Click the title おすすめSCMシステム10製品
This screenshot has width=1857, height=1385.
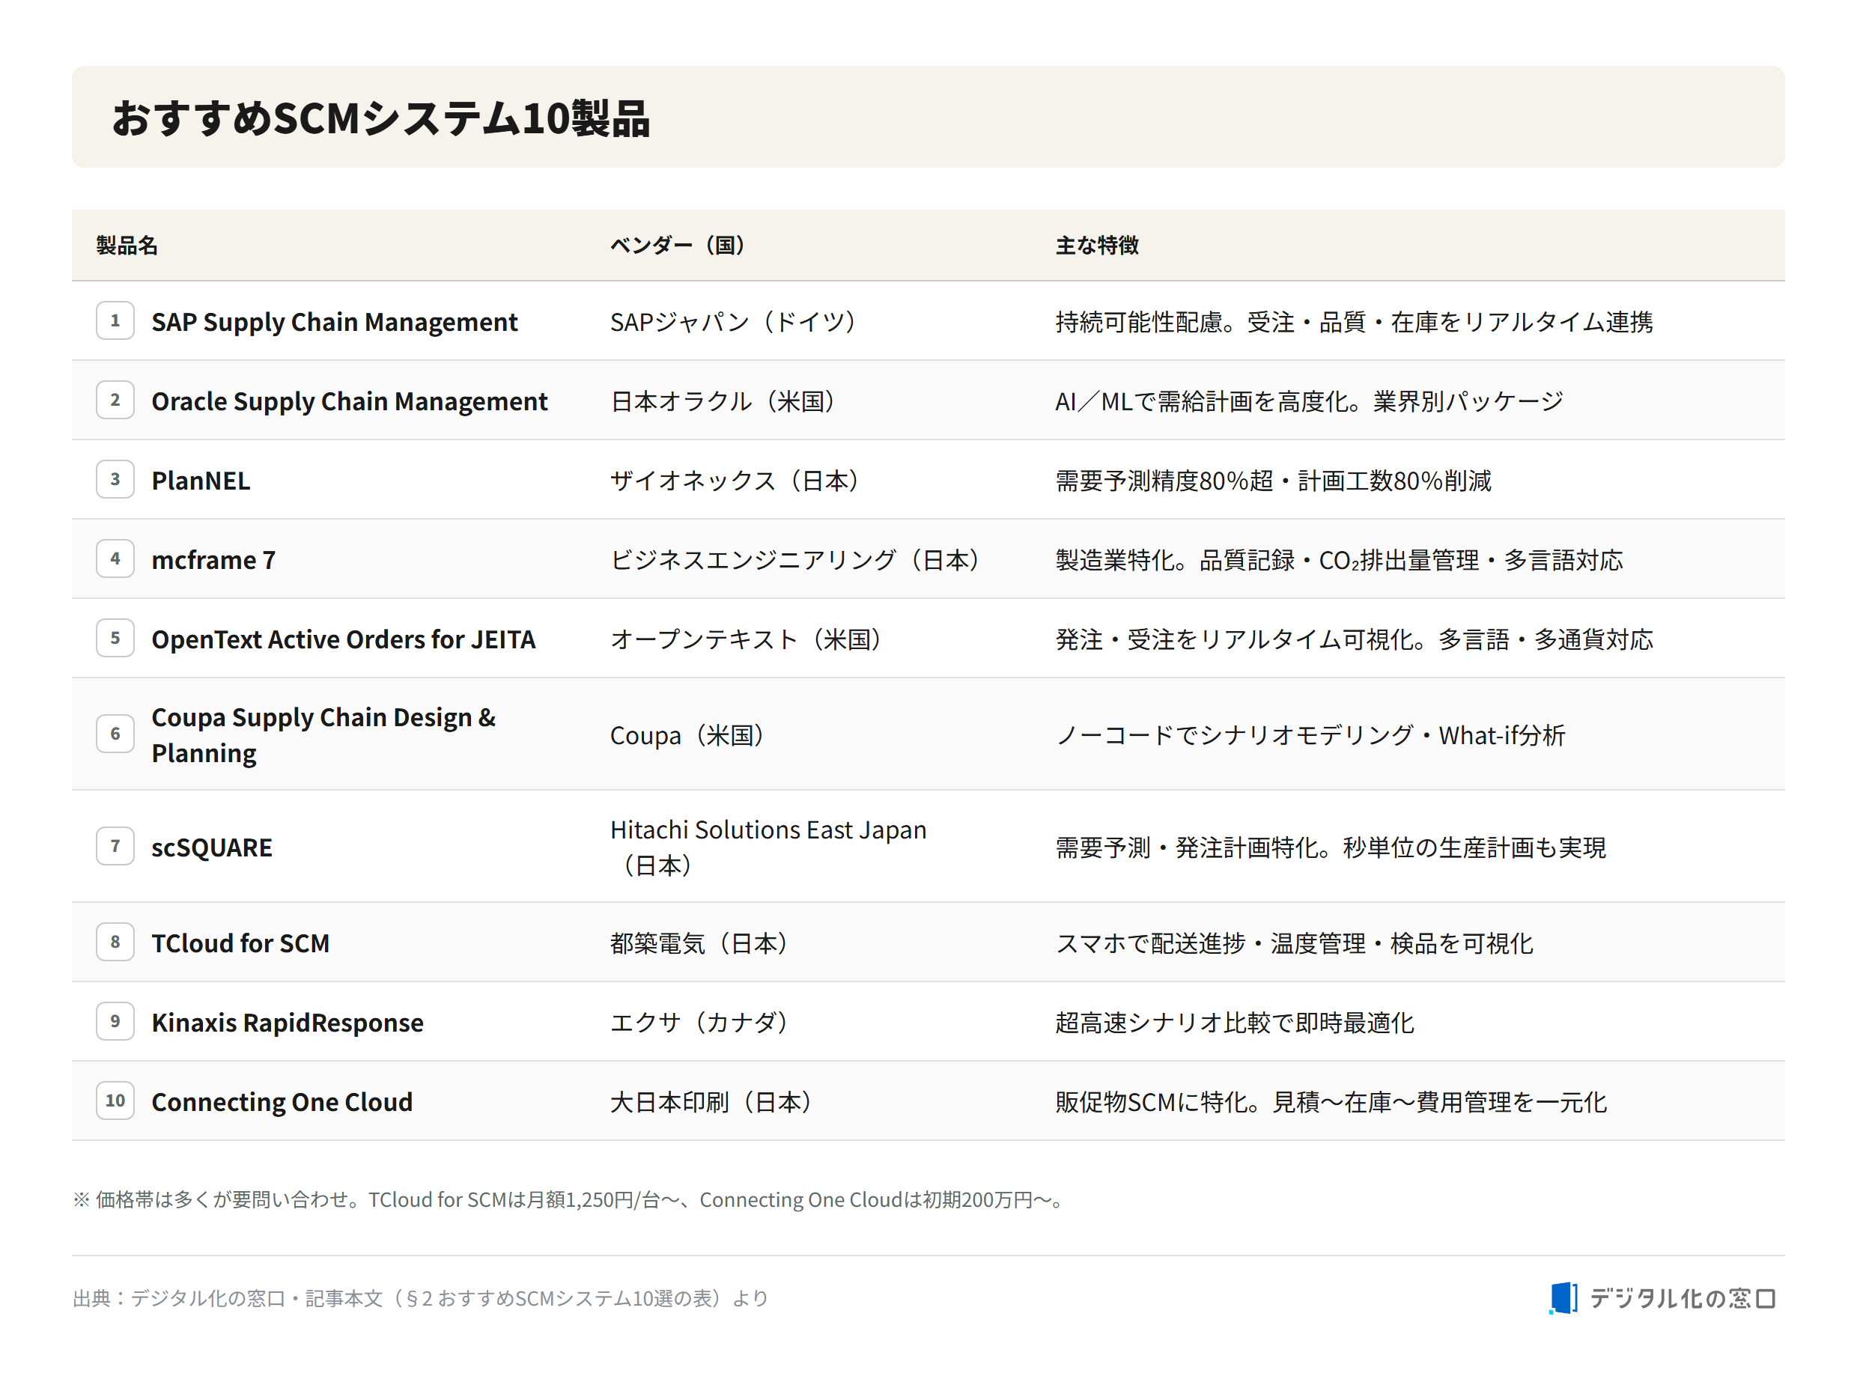[380, 118]
